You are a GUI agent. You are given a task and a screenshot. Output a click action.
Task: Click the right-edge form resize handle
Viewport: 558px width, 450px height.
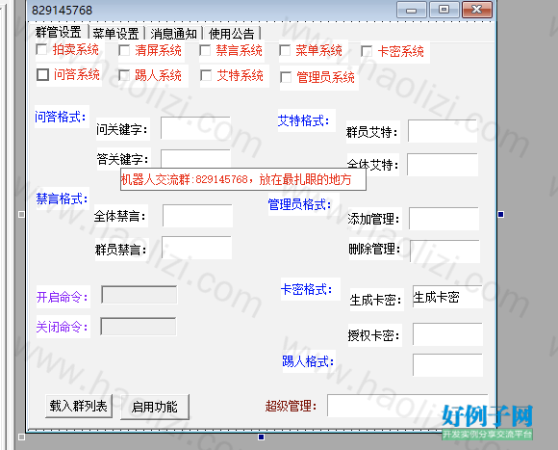pos(500,214)
